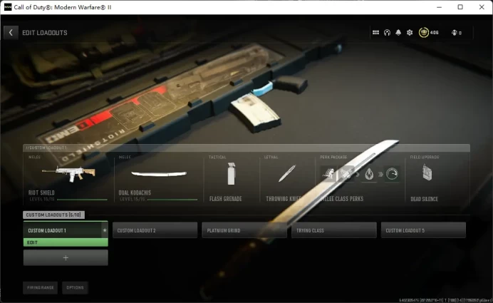Open the Options button
This screenshot has width=493, height=303.
75,287
